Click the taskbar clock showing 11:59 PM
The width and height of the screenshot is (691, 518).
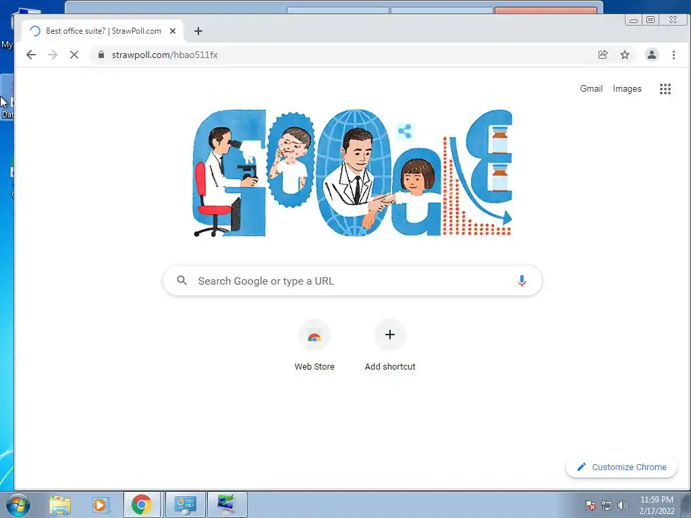(x=657, y=505)
